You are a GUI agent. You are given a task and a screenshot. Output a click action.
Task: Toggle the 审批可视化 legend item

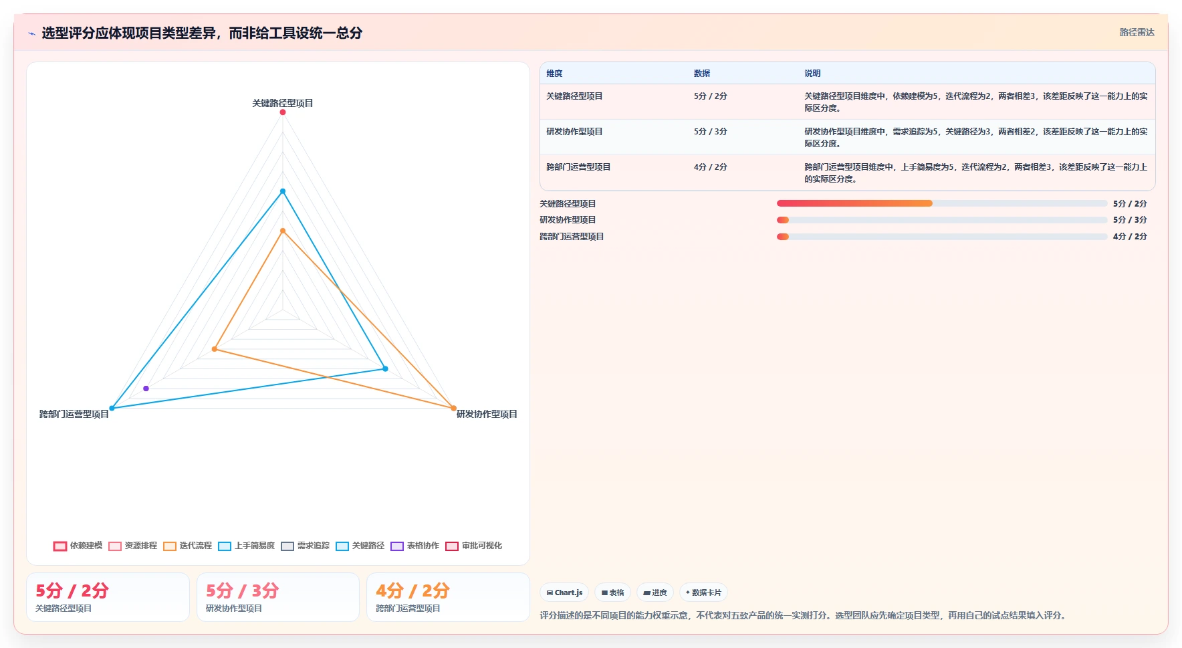pos(474,546)
